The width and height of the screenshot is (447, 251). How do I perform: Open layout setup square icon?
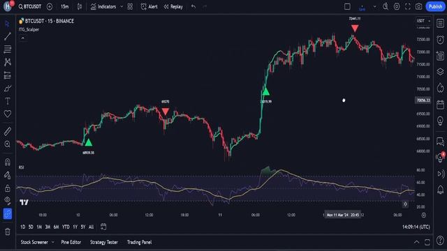point(347,6)
